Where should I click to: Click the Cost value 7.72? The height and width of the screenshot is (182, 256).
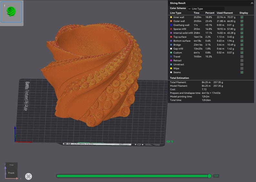point(204,89)
